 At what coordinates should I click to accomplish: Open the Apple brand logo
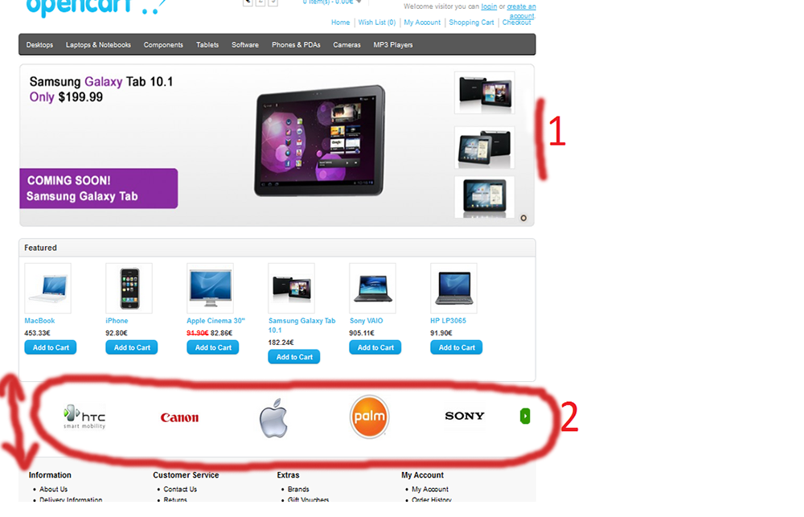[x=273, y=418]
